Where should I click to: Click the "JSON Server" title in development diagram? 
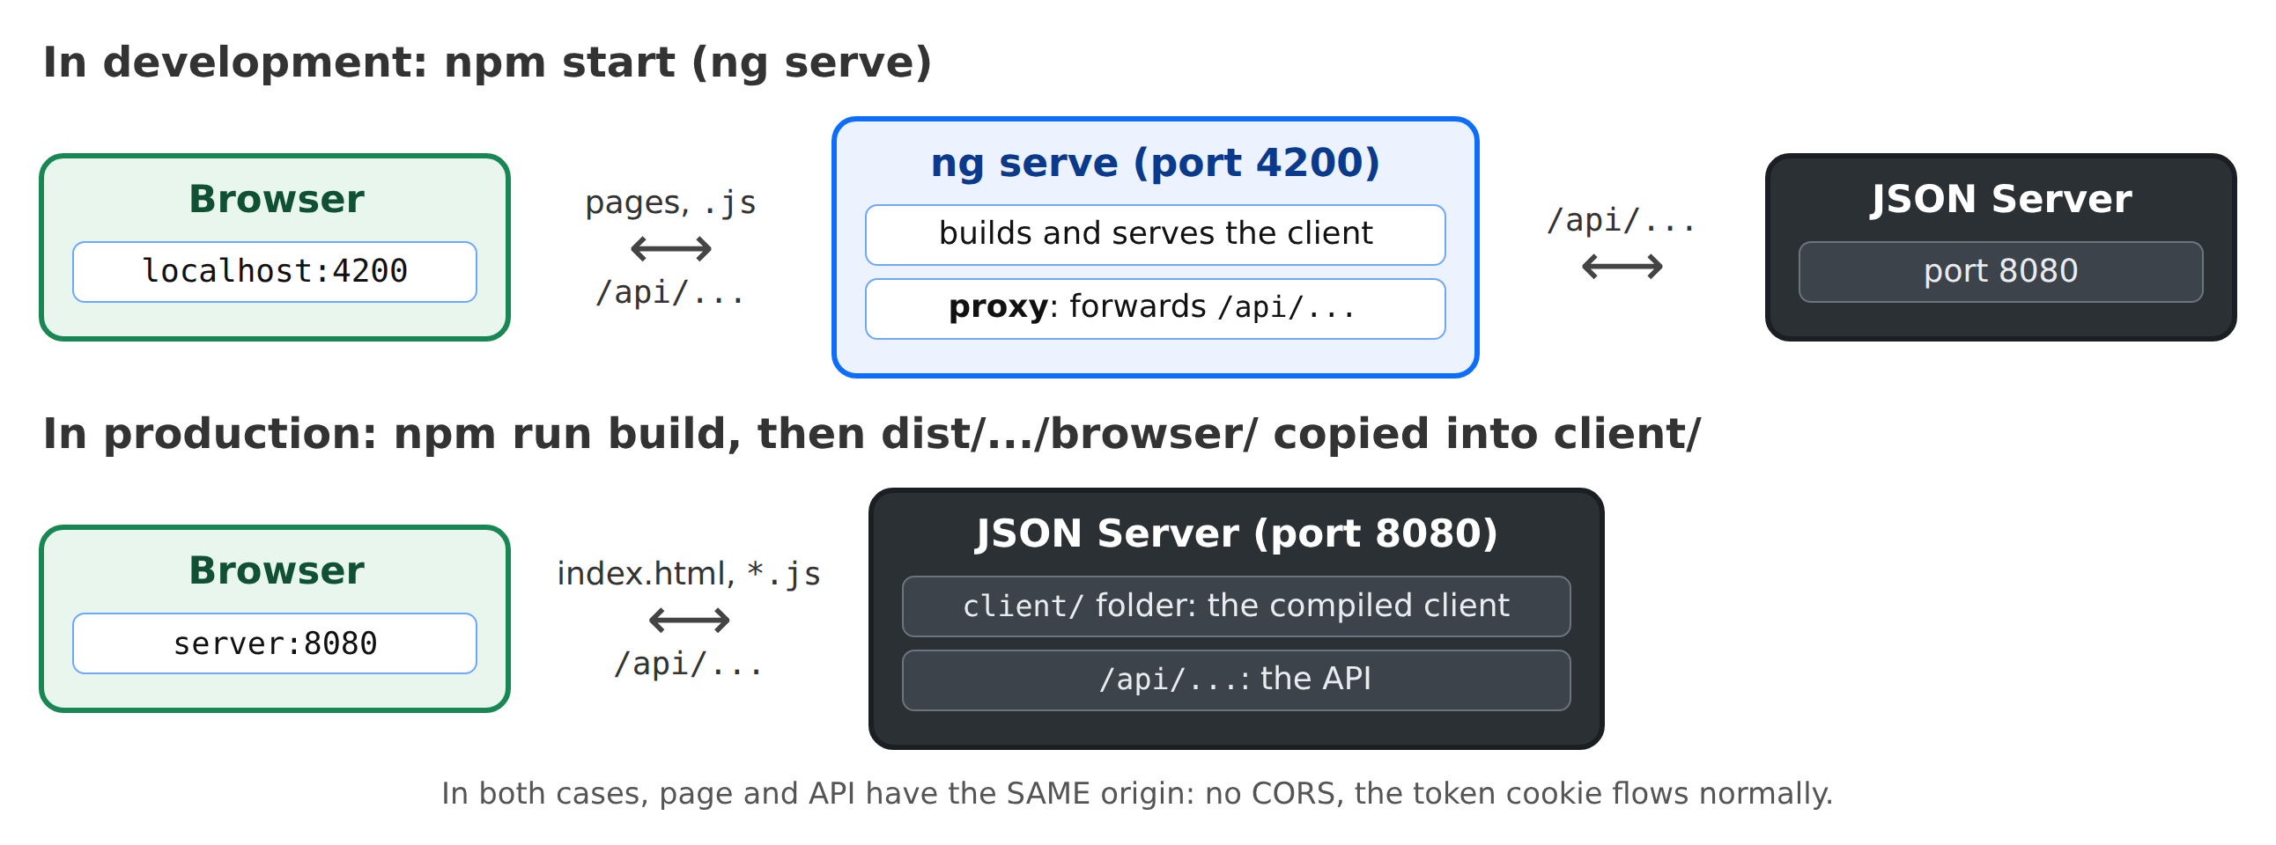click(x=2000, y=200)
